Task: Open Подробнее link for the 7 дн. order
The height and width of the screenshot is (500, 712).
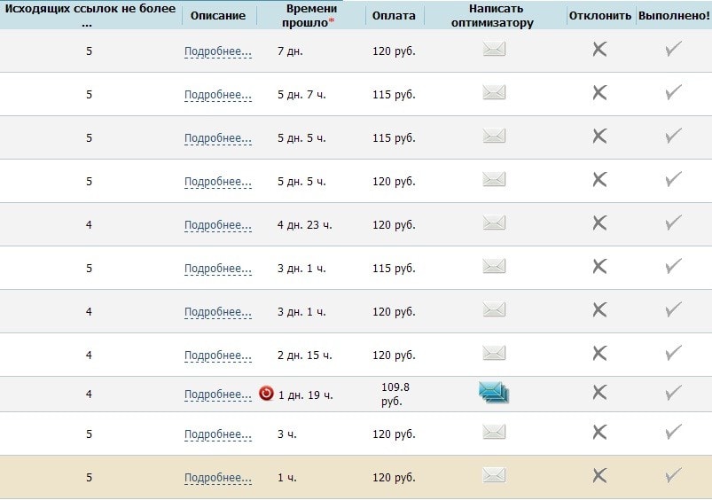Action: tap(217, 51)
